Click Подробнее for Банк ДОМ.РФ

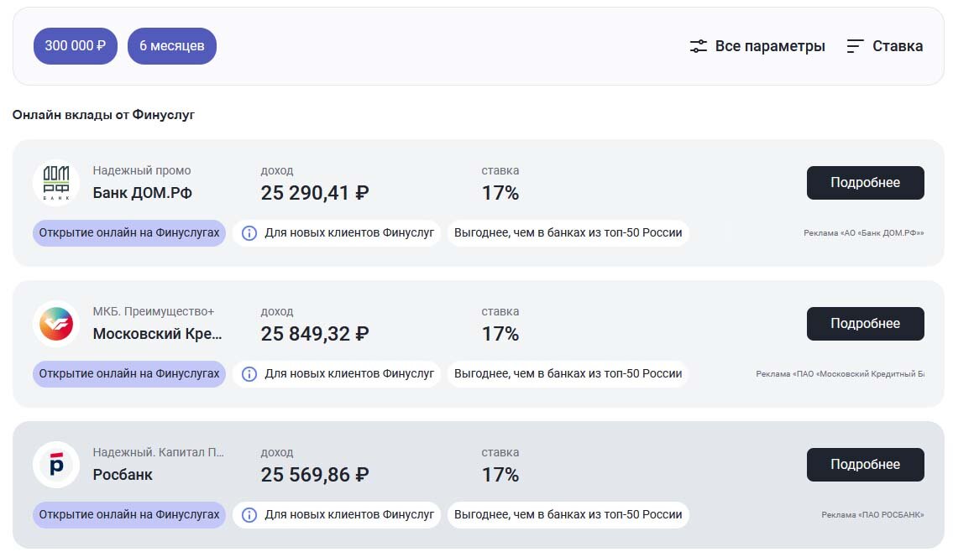click(865, 183)
